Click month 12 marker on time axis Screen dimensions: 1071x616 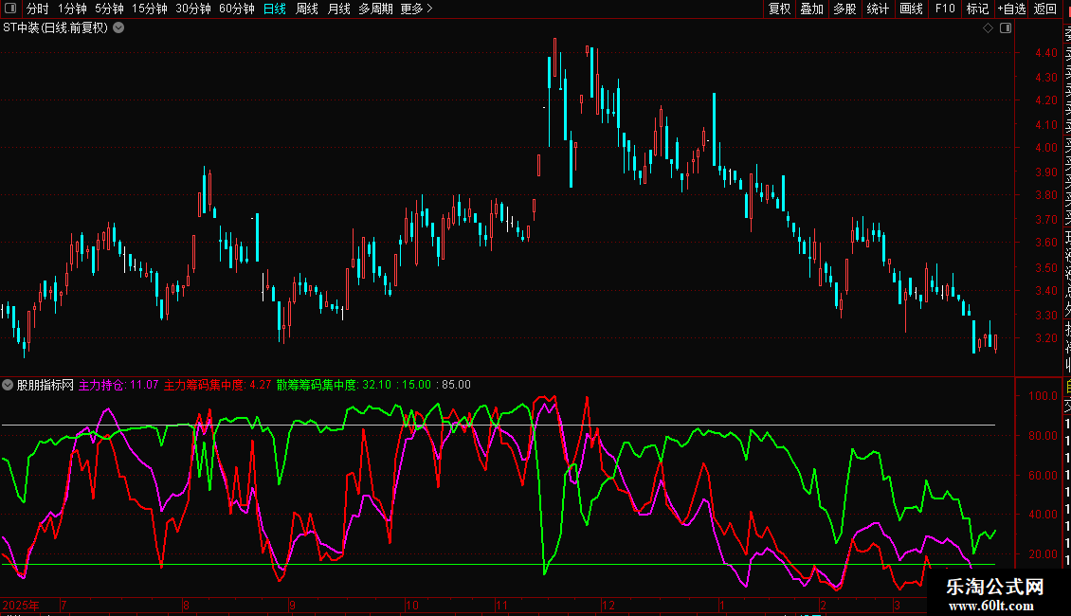pyautogui.click(x=608, y=605)
